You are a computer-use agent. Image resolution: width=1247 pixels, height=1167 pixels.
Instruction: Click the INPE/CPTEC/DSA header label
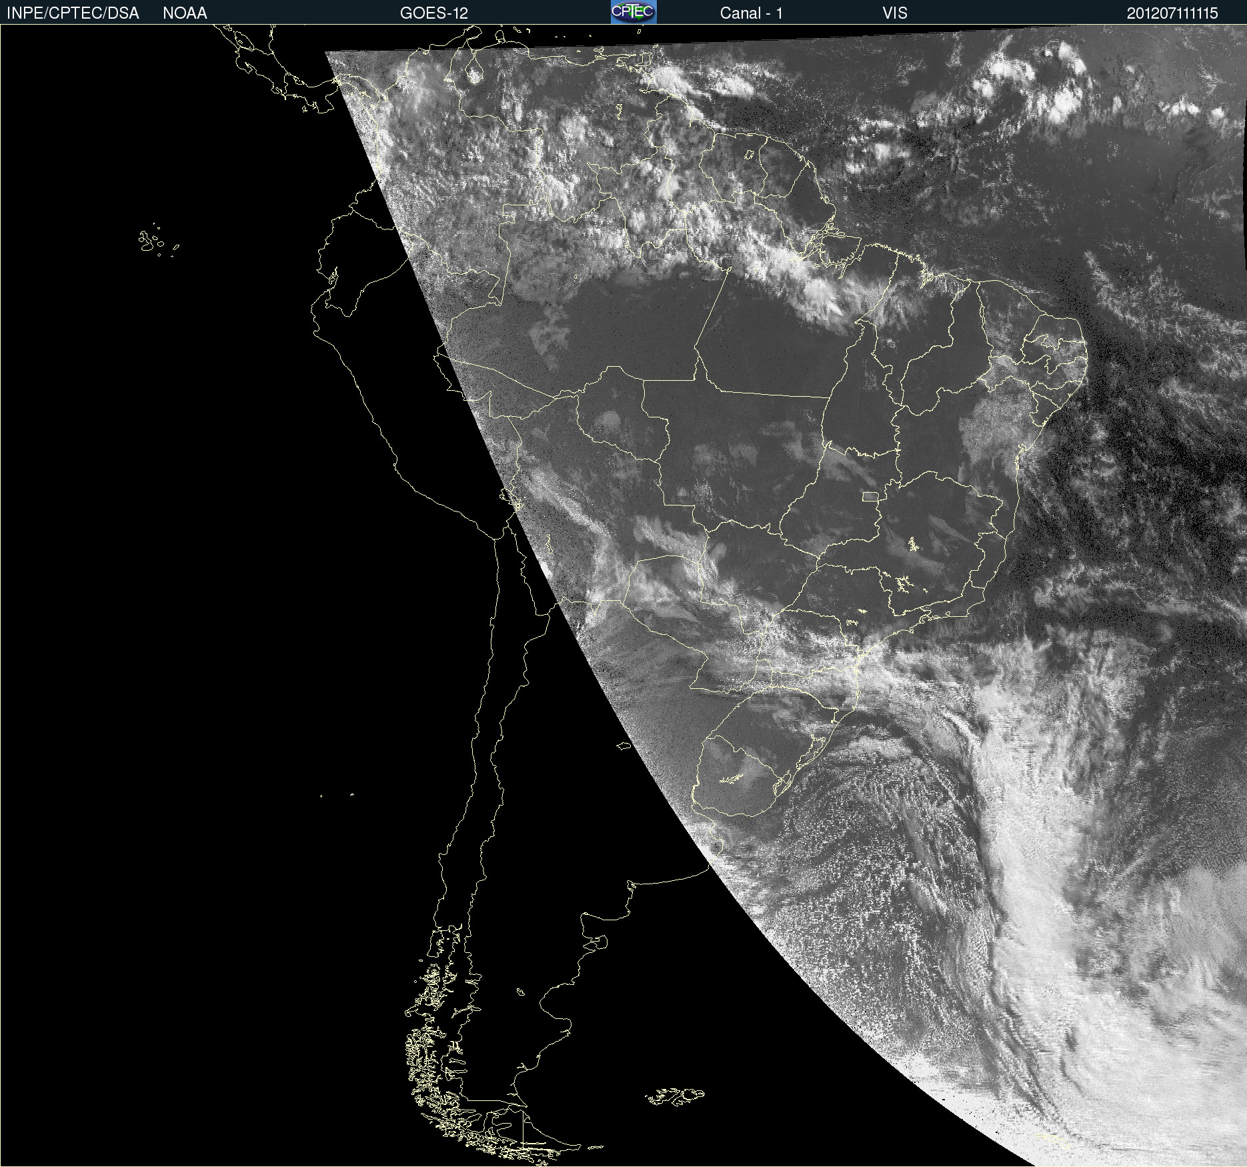[73, 13]
